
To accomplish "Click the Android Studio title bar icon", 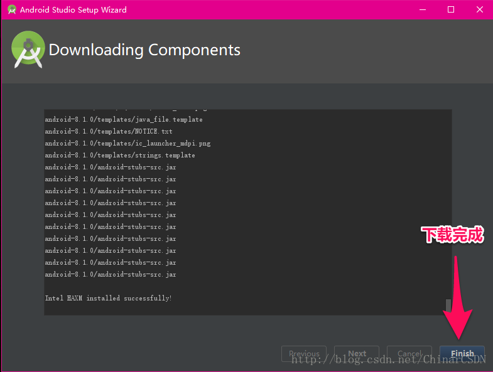I will pyautogui.click(x=12, y=10).
